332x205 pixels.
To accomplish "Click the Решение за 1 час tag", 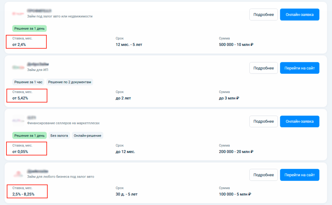I will click(29, 82).
